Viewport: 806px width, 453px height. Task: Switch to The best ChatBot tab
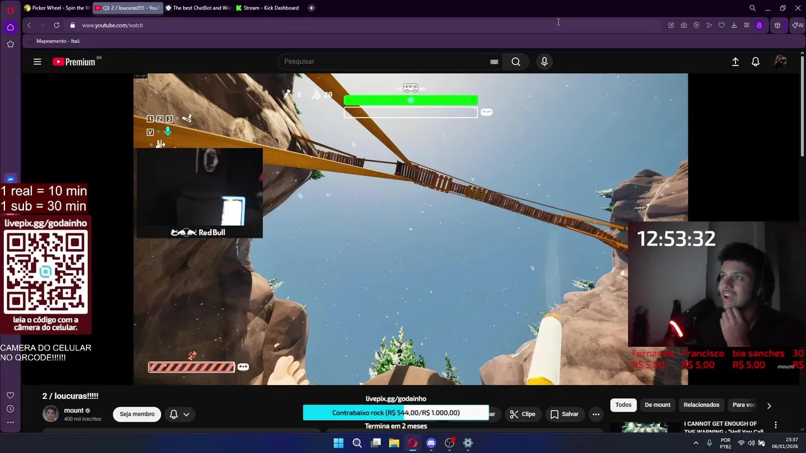coord(198,8)
